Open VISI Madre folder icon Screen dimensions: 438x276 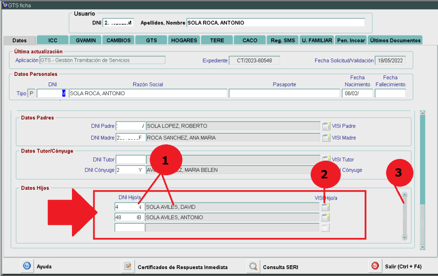click(326, 138)
